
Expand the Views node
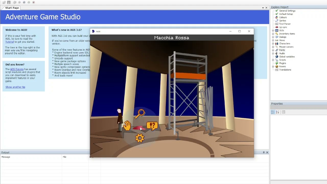coord(273,40)
